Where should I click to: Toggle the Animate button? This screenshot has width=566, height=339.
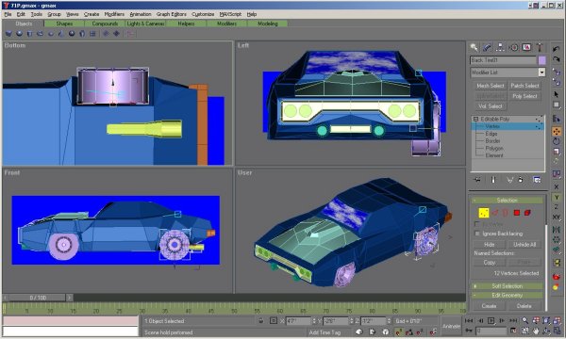click(x=451, y=326)
